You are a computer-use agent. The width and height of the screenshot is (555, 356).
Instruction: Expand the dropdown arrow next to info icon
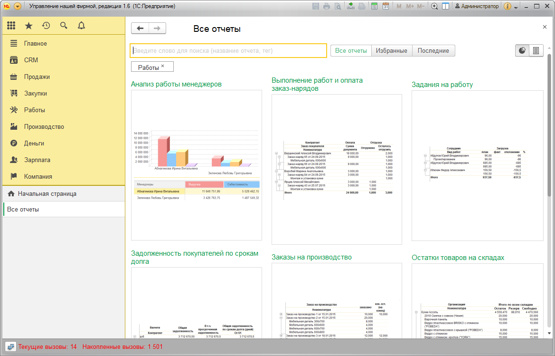516,7
